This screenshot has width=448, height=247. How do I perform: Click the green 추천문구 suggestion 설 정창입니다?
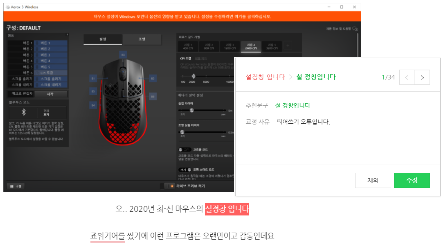click(x=293, y=105)
